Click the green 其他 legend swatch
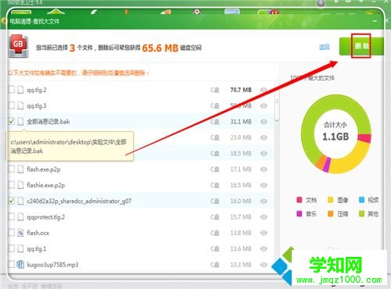Viewport: 391px width, 289px height. 361,214
